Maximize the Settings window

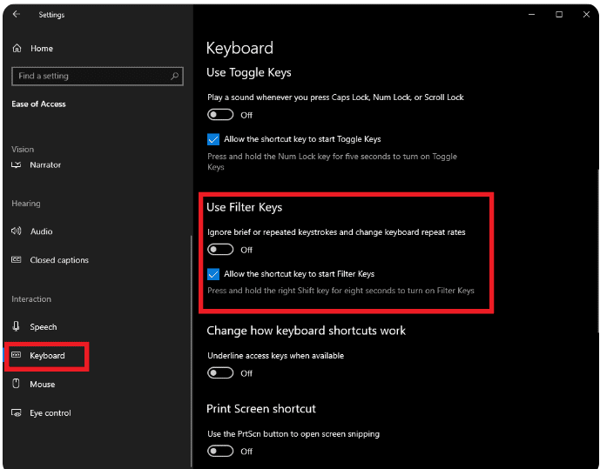coord(559,15)
